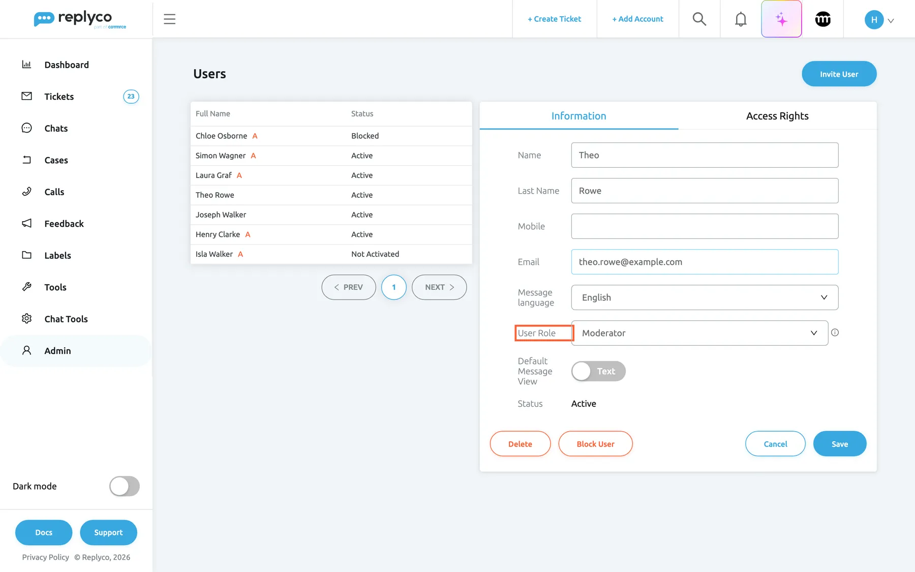Click the Replyco logo
Screen dimensions: 915x572
[x=80, y=19]
